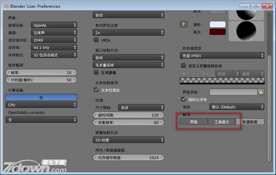Click the 帧率 value field showing 10
Viewport: 276px width, 175px height.
click(x=41, y=72)
